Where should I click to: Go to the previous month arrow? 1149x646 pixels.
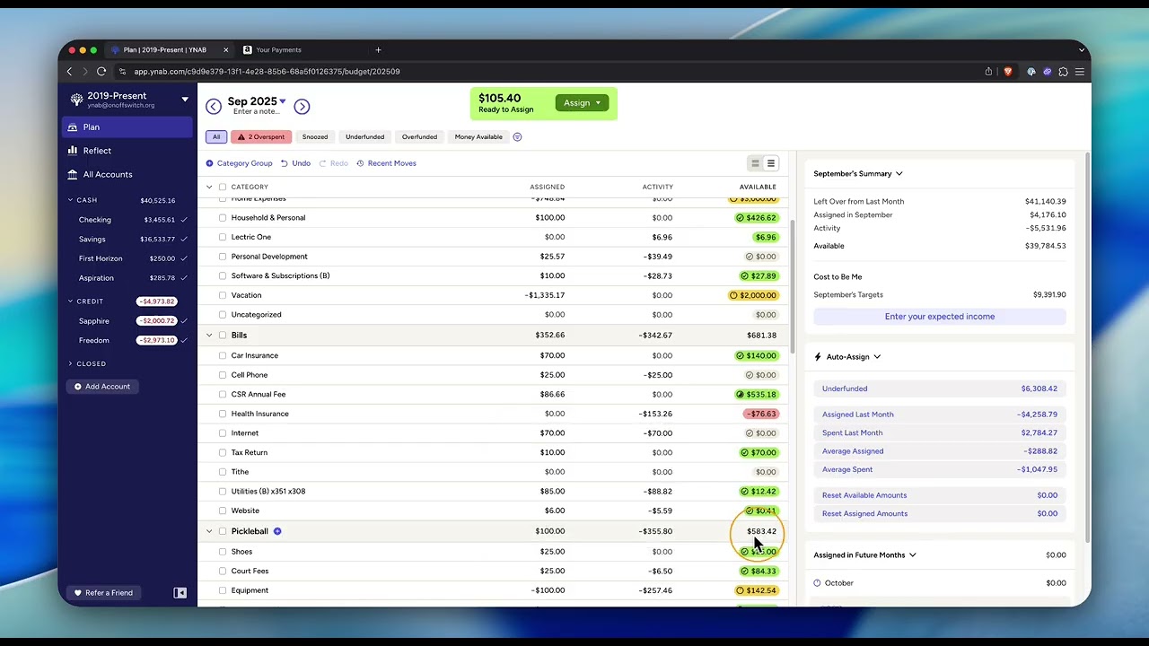[214, 107]
